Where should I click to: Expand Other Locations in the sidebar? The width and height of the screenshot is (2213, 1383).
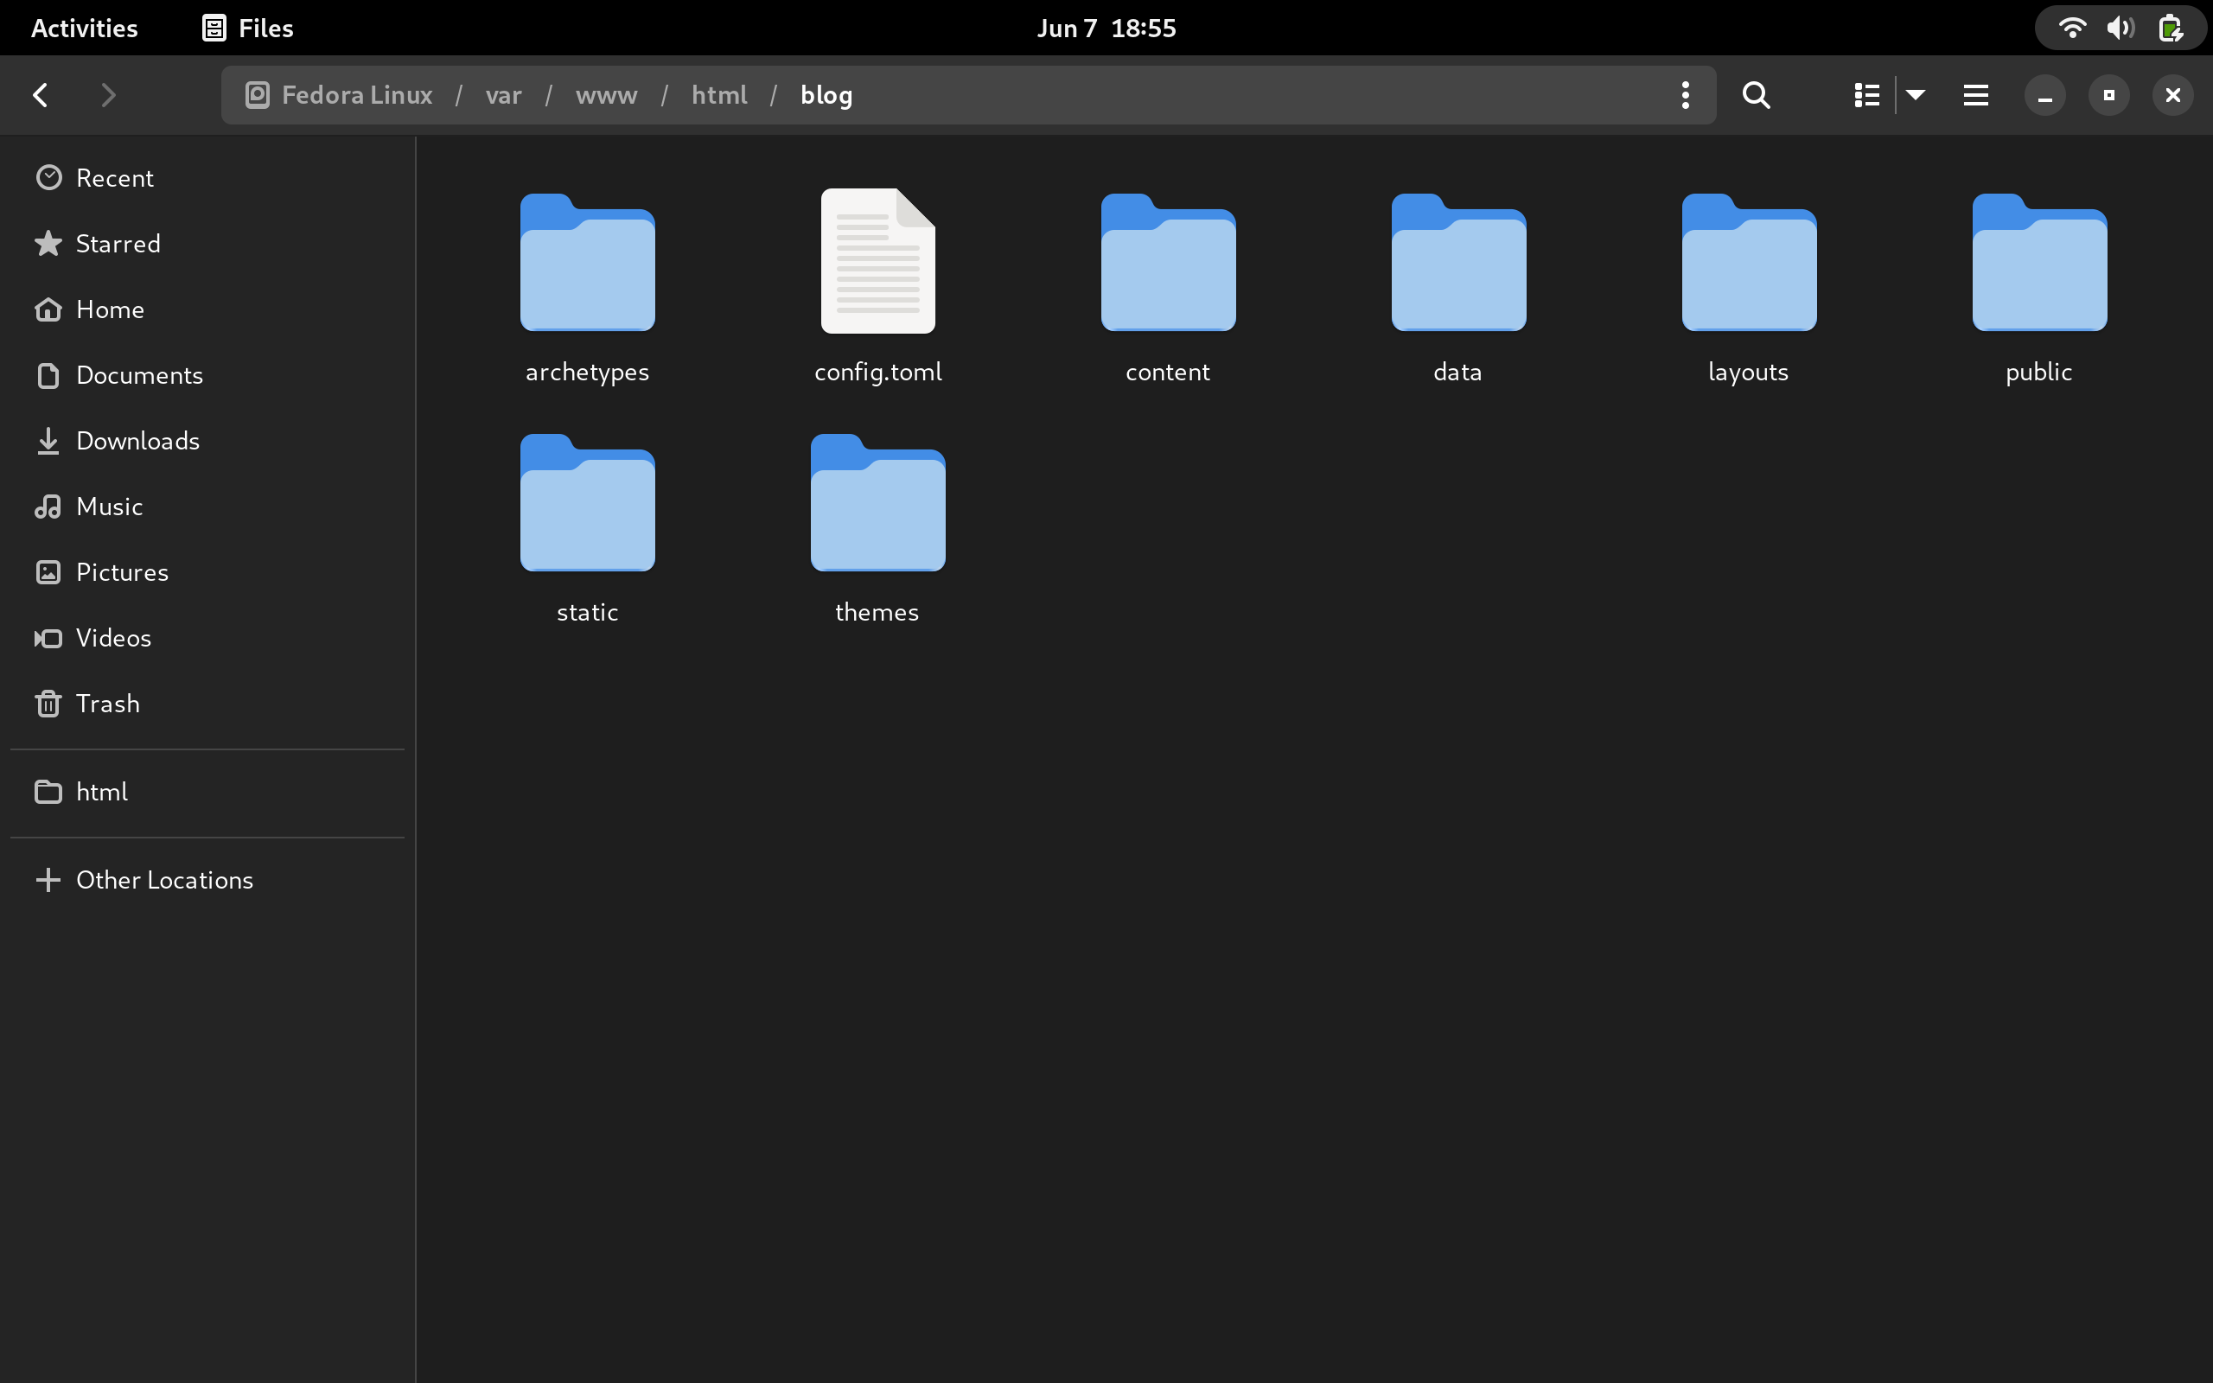(164, 880)
